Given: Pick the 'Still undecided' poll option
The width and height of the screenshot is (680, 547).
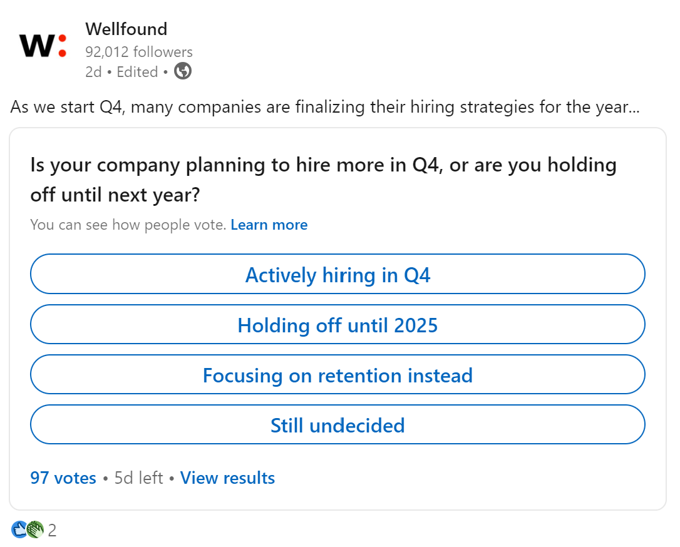Looking at the screenshot, I should [x=337, y=425].
